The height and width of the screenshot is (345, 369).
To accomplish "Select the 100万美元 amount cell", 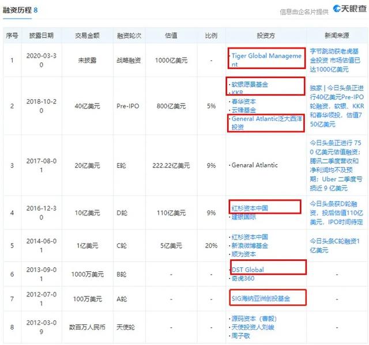I will [x=87, y=299].
